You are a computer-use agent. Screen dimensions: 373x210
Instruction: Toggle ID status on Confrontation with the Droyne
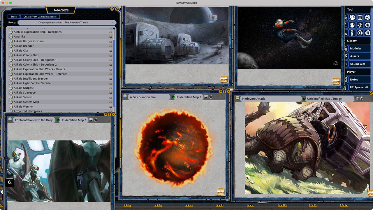pos(58,120)
